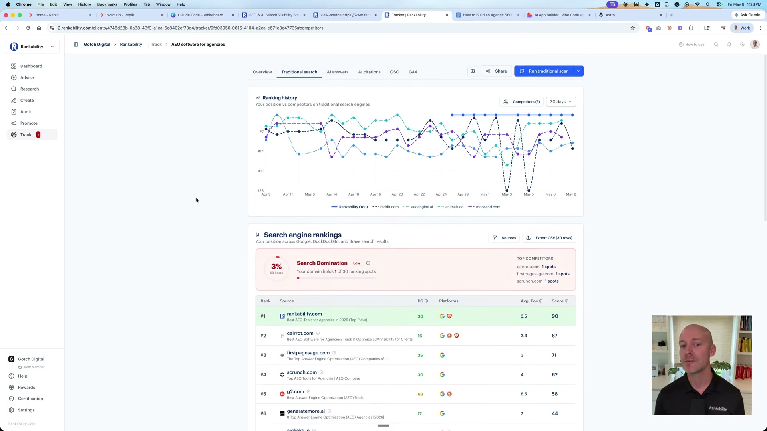Click the Avg. Pos info icon
The width and height of the screenshot is (767, 431).
(x=540, y=301)
